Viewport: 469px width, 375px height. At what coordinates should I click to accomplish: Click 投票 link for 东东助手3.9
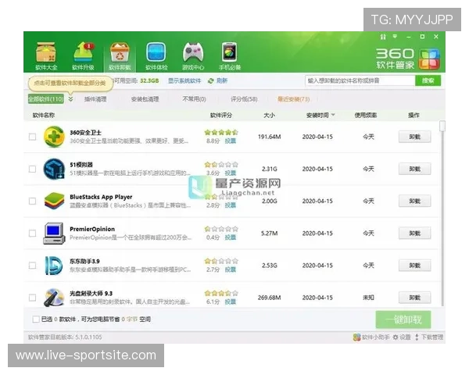[x=231, y=270]
